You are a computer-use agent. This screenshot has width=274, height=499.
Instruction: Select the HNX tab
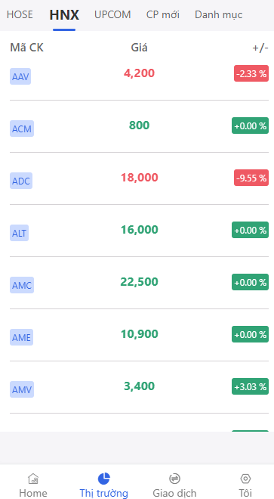(64, 15)
